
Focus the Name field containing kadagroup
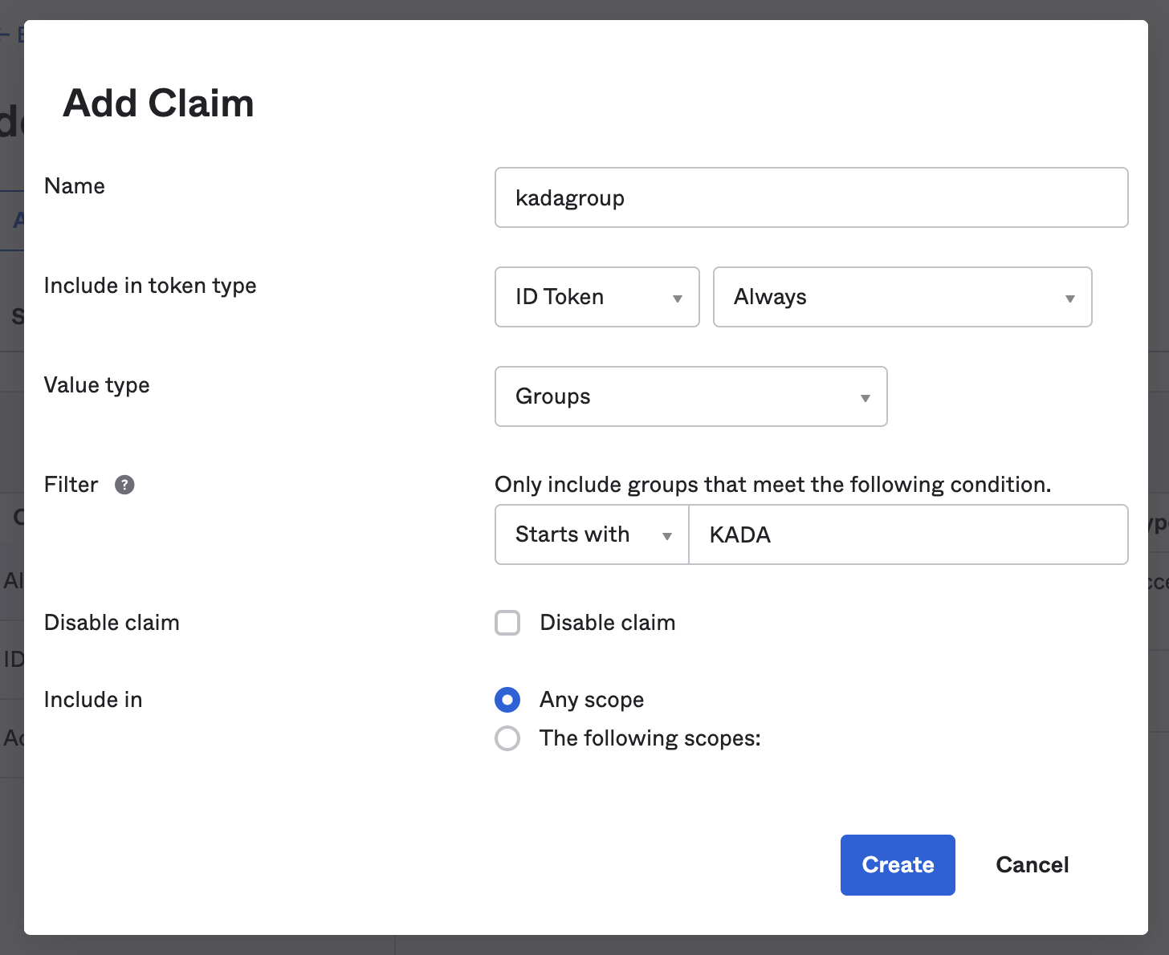coord(811,197)
